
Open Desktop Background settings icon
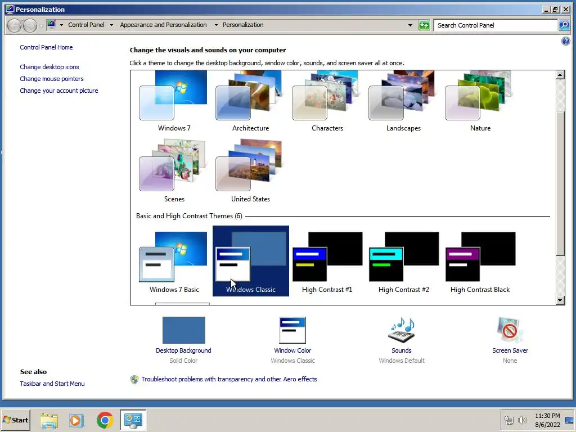click(184, 330)
